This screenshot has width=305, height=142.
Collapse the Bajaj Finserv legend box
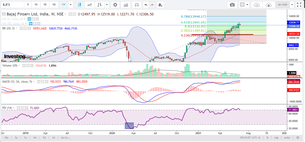click(4, 14)
